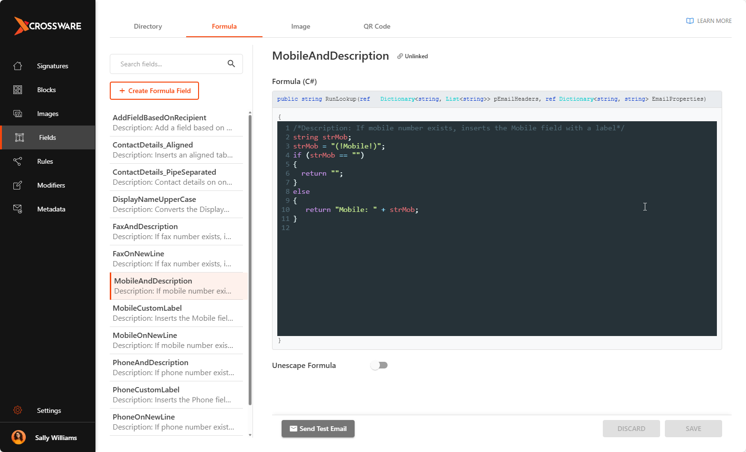Viewport: 746px width, 452px height.
Task: Click the search magnifier icon
Action: pyautogui.click(x=231, y=64)
